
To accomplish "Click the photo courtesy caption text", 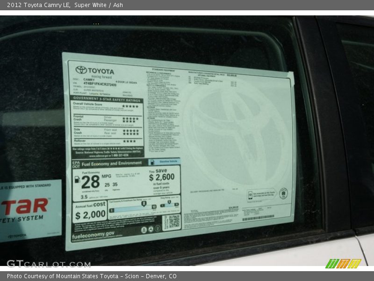I will 92,276.
